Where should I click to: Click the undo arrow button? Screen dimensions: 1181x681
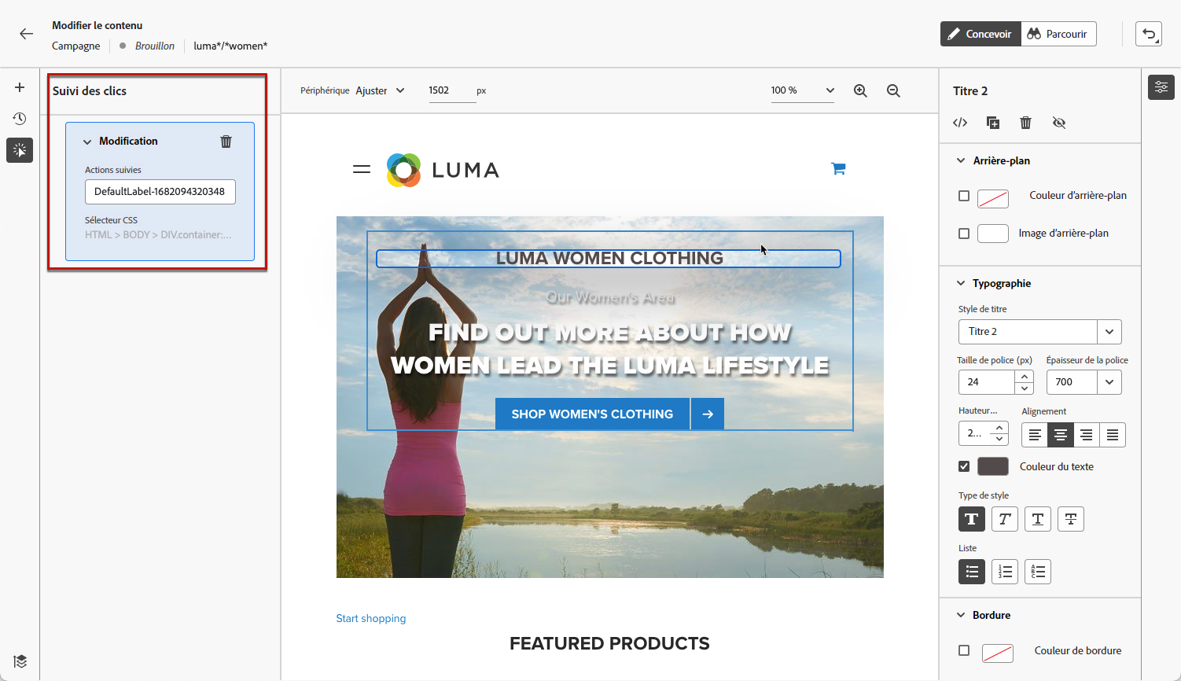click(1149, 34)
